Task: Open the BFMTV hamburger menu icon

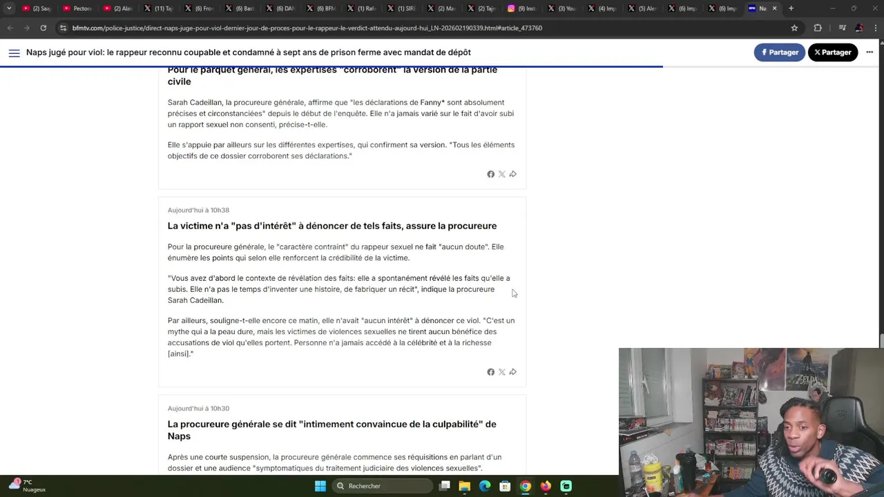Action: coord(14,52)
